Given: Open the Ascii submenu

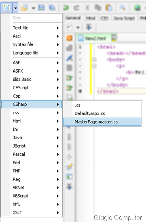Looking at the screenshot, I should [x=32, y=36].
